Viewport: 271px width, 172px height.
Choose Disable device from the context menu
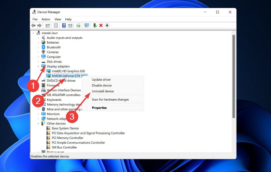tap(101, 85)
